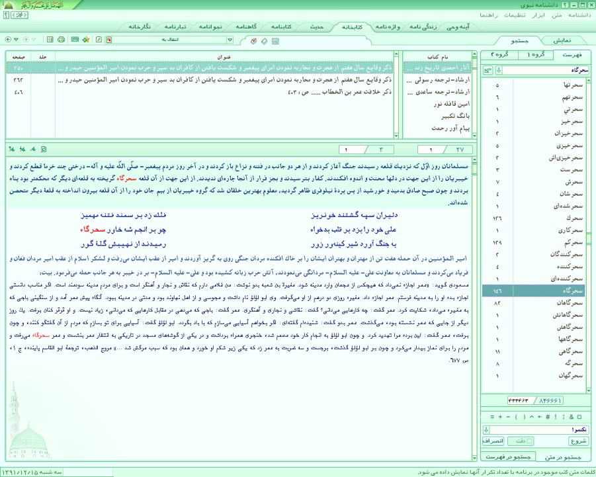Open the نگارخانه tab
596x477 pixels.
click(140, 27)
